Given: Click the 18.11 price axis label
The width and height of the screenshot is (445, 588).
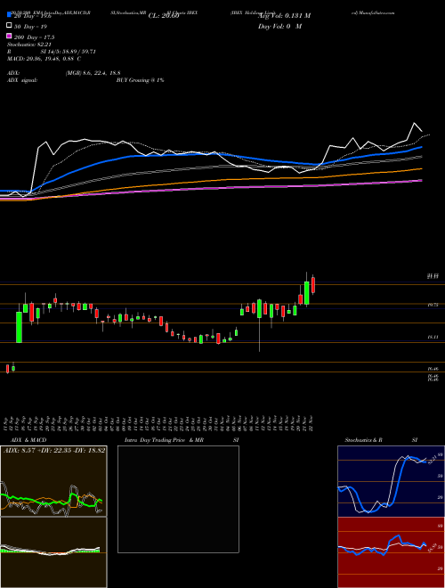Looking at the screenshot, I should tap(433, 337).
